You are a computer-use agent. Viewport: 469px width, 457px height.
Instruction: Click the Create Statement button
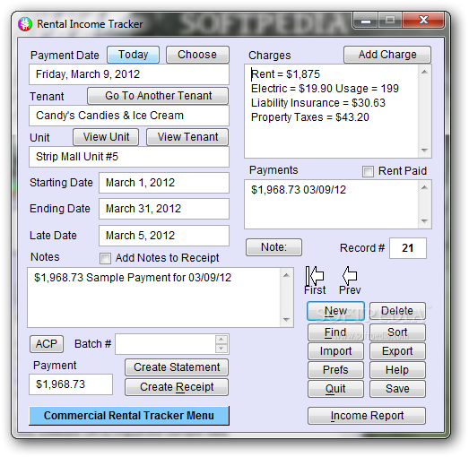point(177,367)
